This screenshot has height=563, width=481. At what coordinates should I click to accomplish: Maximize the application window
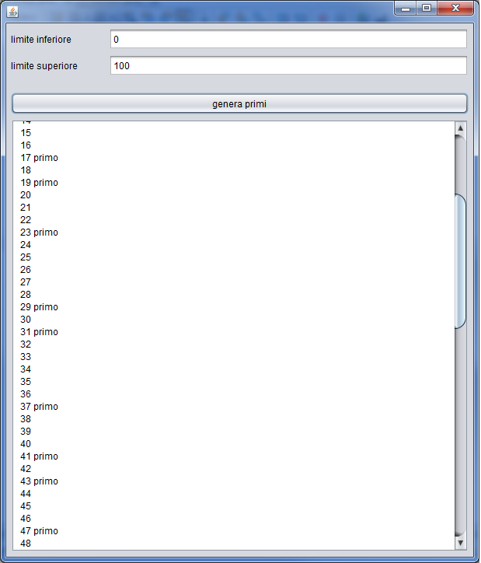427,9
